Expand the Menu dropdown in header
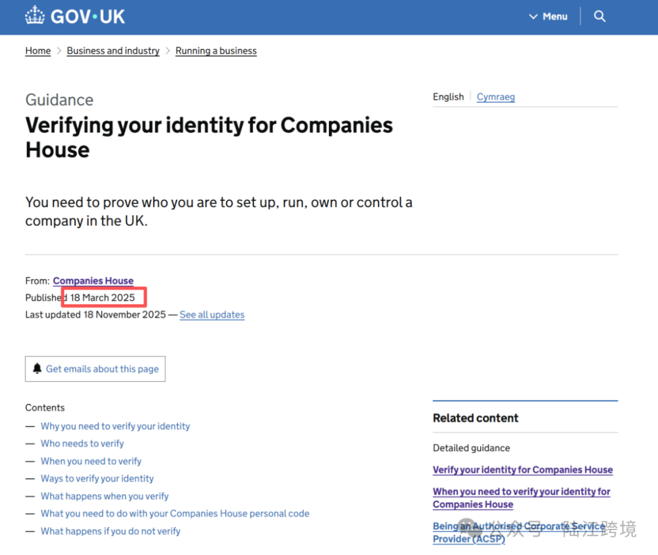The width and height of the screenshot is (658, 555). [548, 16]
